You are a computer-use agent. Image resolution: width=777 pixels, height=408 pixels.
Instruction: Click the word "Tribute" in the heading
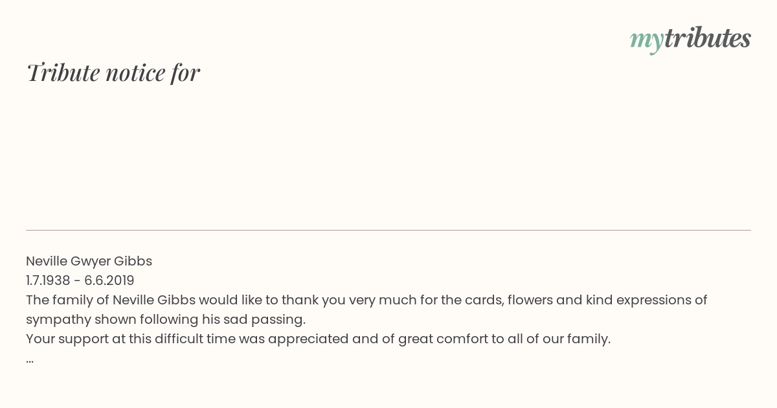click(63, 73)
